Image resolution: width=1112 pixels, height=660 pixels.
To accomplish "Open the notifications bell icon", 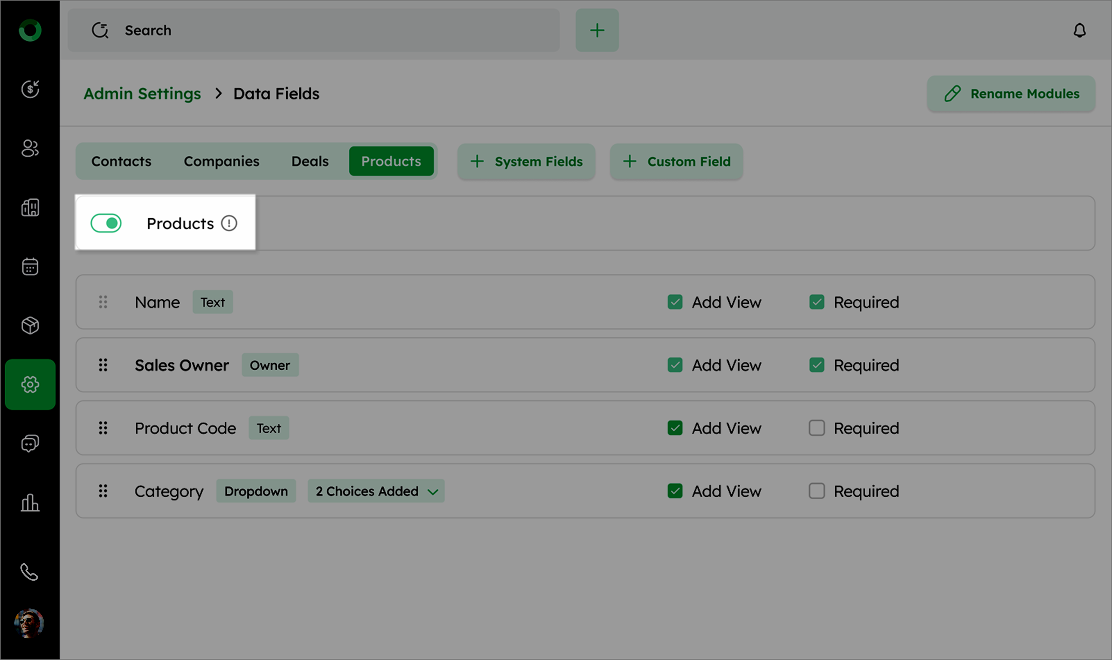I will 1080,30.
